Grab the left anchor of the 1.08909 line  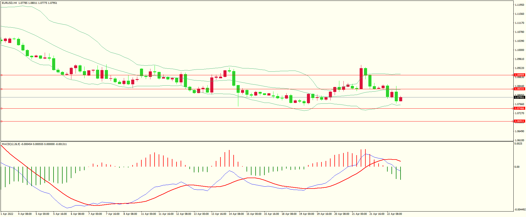coord(1,75)
